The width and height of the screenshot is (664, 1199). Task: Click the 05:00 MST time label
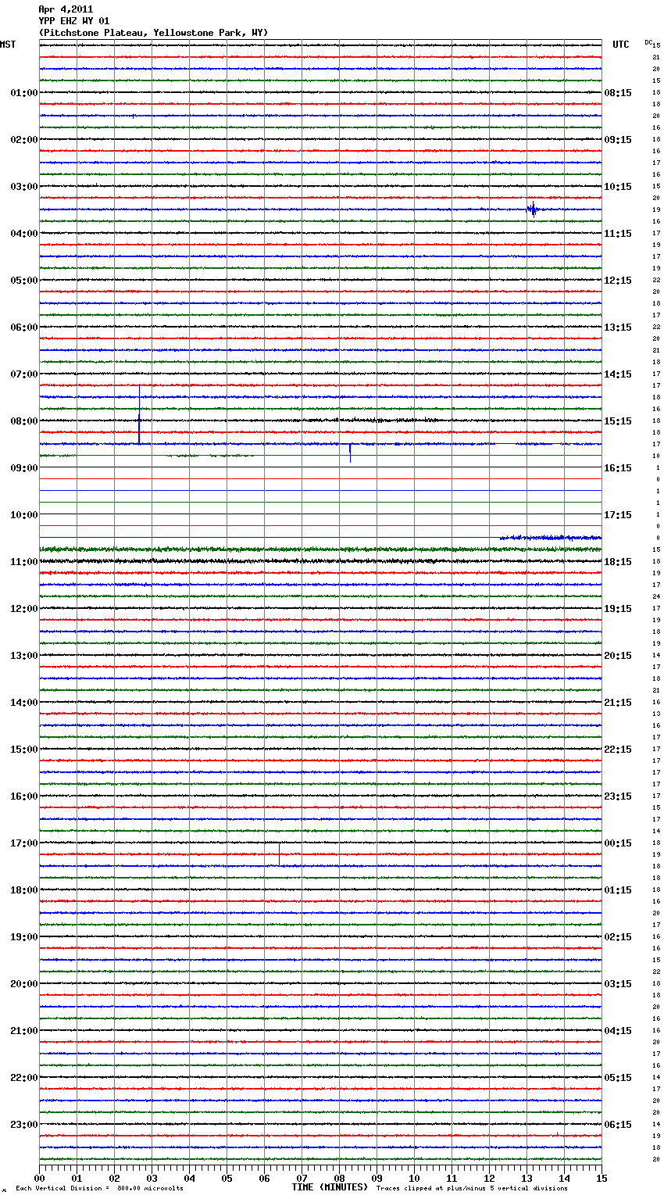[x=24, y=281]
